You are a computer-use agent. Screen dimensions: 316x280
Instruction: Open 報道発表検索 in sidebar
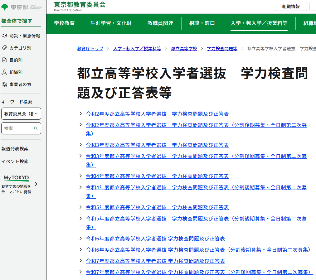click(x=15, y=149)
